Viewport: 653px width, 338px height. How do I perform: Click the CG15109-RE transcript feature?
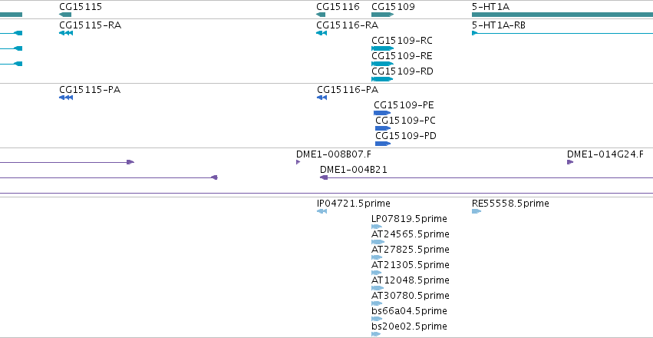point(382,64)
